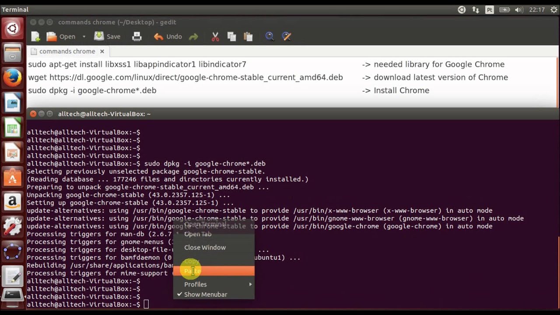Image resolution: width=560 pixels, height=315 pixels.
Task: Open the find magnifier tool
Action: pyautogui.click(x=269, y=37)
